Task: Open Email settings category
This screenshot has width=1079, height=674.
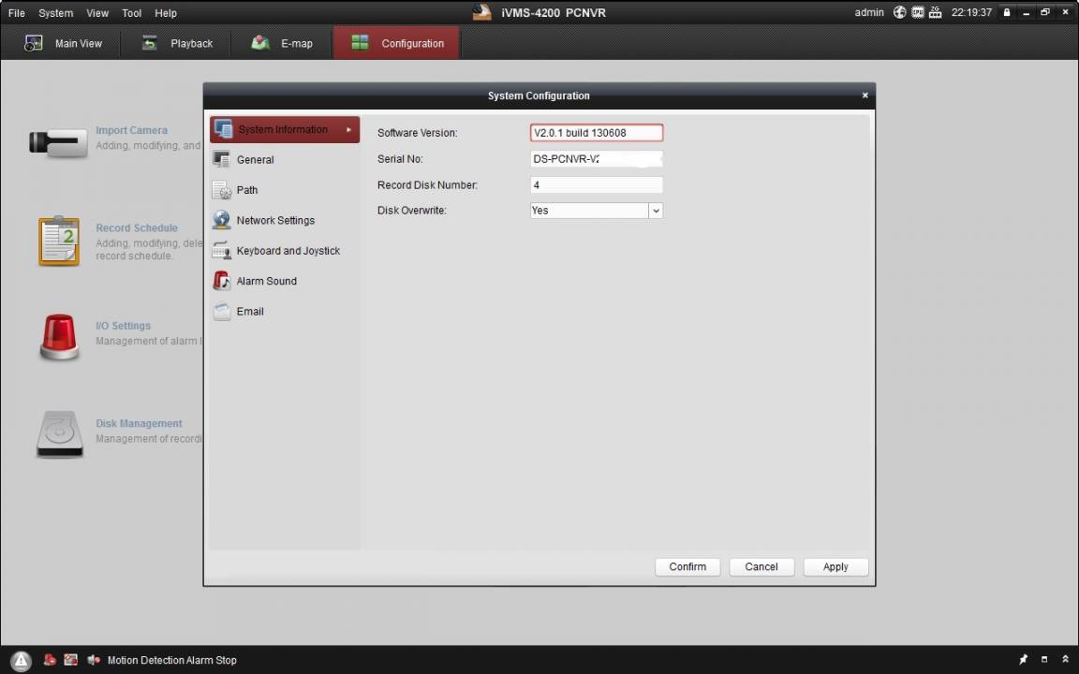Action: pos(285,311)
